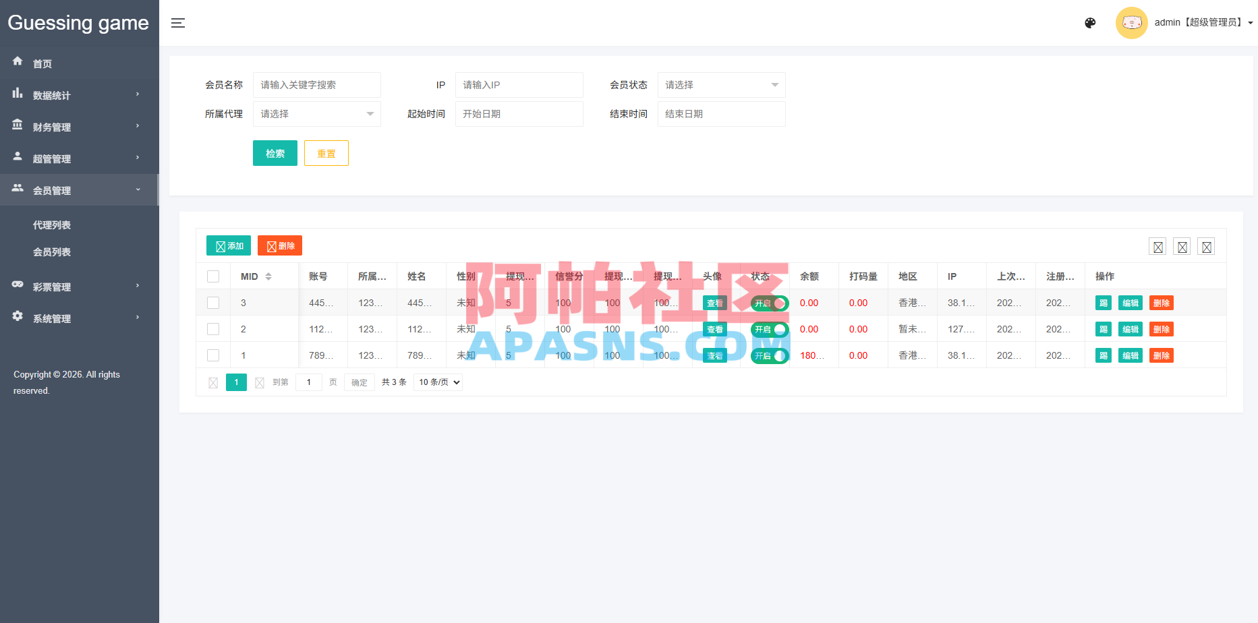This screenshot has height=623, width=1258.
Task: Expand the 彩票管理 sidebar menu
Action: (79, 287)
